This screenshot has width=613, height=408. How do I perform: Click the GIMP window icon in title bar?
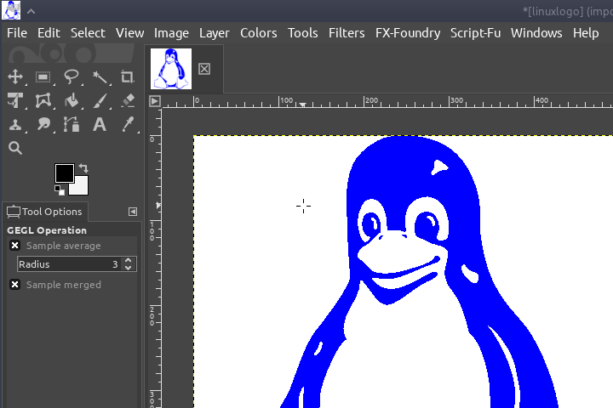point(11,10)
